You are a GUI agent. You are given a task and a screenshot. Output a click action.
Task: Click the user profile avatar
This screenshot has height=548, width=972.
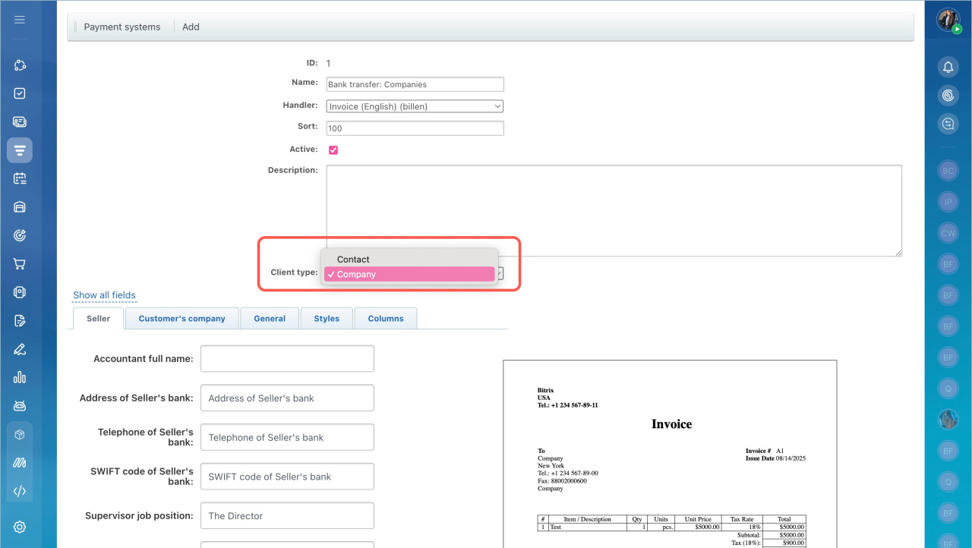pos(948,20)
